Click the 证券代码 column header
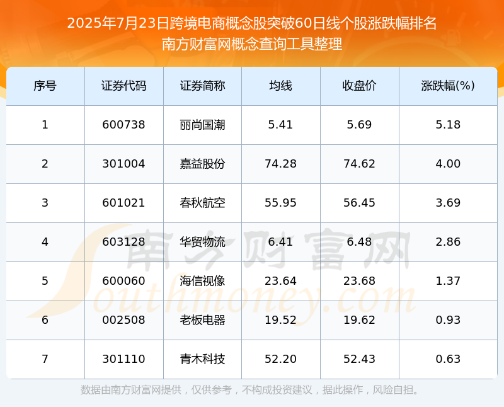Screen dimensions: 504x407 123,86
